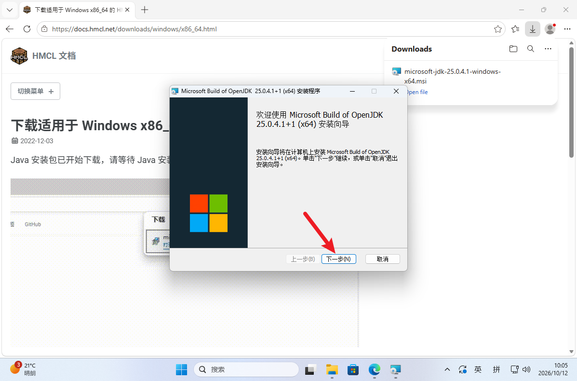Screen dimensions: 577x381
Task: Open Task View on taskbar
Action: (x=310, y=369)
